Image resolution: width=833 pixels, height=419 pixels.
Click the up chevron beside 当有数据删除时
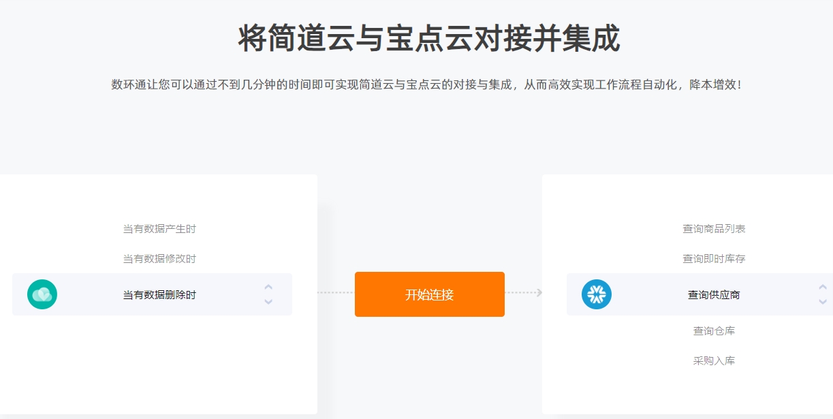pos(268,287)
